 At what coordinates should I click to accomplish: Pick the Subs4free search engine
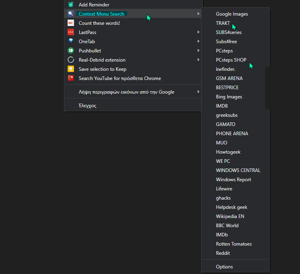click(236, 42)
